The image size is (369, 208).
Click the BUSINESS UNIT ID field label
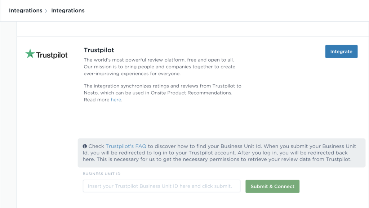(x=101, y=174)
